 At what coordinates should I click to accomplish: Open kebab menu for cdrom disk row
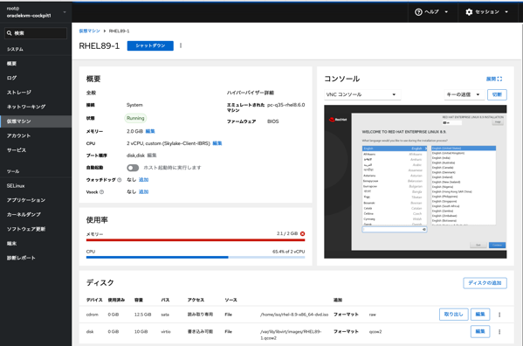[x=499, y=315]
